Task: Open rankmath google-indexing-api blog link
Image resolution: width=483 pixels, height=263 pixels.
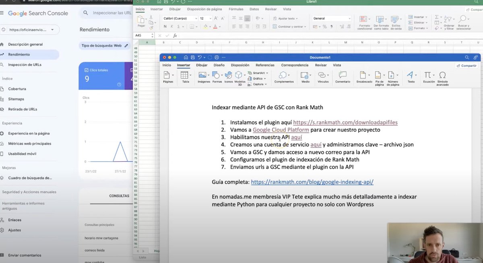Action: coord(312,182)
